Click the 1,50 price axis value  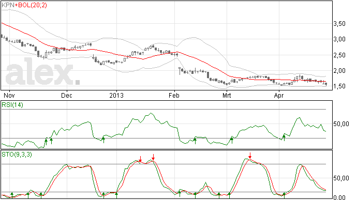point(339,86)
